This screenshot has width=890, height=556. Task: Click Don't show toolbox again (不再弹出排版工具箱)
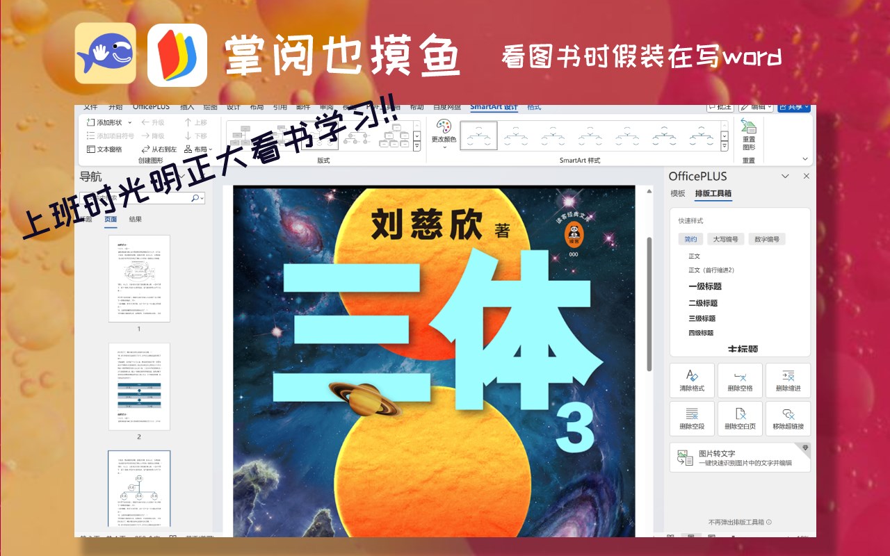point(740,522)
